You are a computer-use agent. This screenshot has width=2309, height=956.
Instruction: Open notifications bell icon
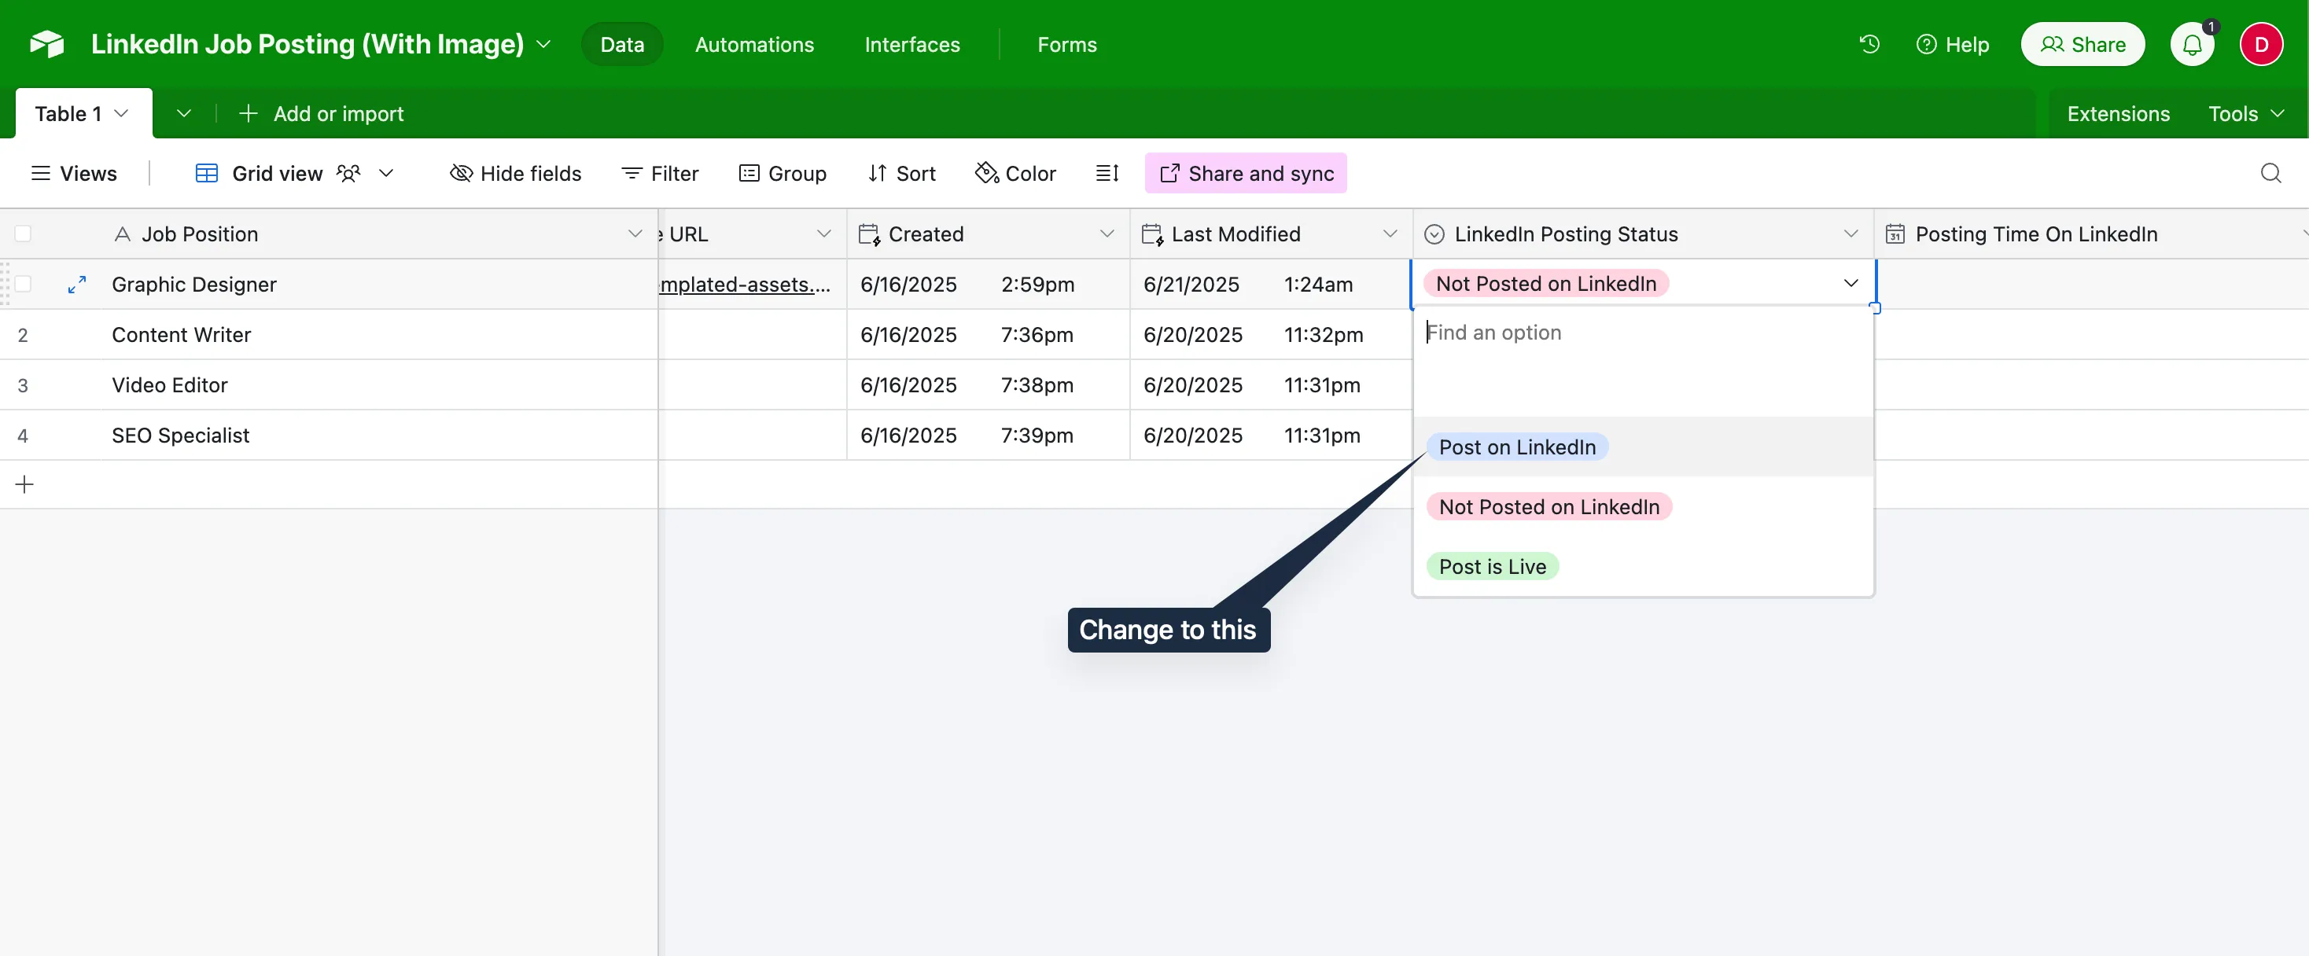[2192, 44]
